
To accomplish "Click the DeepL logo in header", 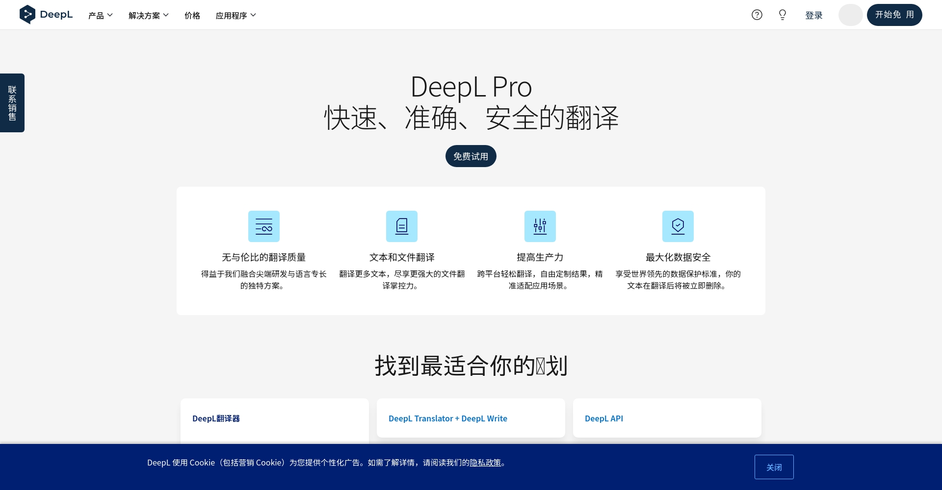I will (46, 15).
